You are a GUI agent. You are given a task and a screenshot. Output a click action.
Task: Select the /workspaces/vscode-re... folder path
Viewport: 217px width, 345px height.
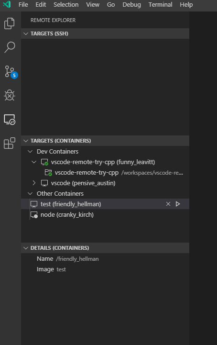click(x=152, y=173)
